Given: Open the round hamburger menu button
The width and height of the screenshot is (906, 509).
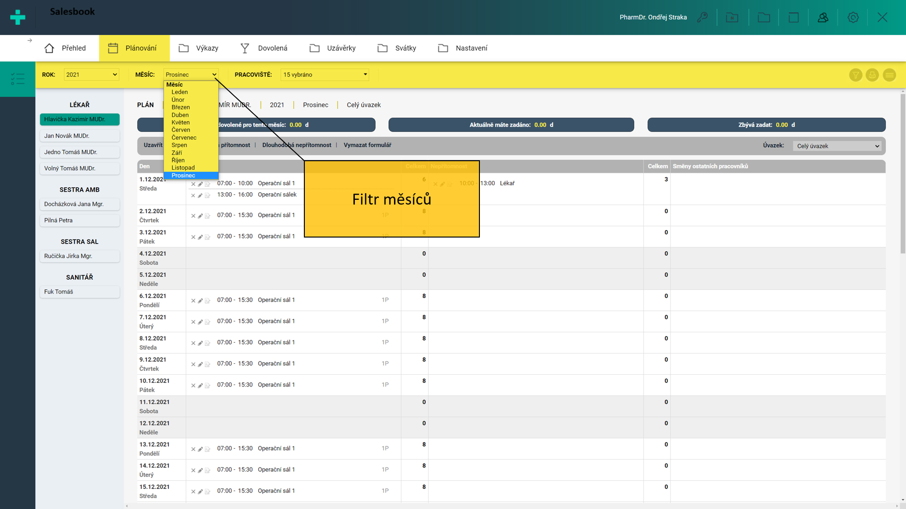Looking at the screenshot, I should [x=889, y=75].
